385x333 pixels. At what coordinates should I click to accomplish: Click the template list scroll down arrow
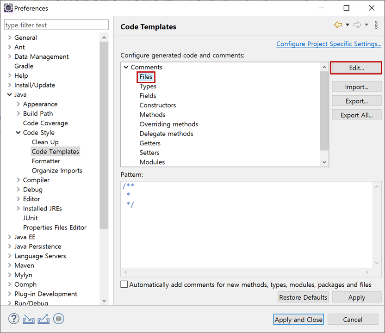pyautogui.click(x=324, y=162)
